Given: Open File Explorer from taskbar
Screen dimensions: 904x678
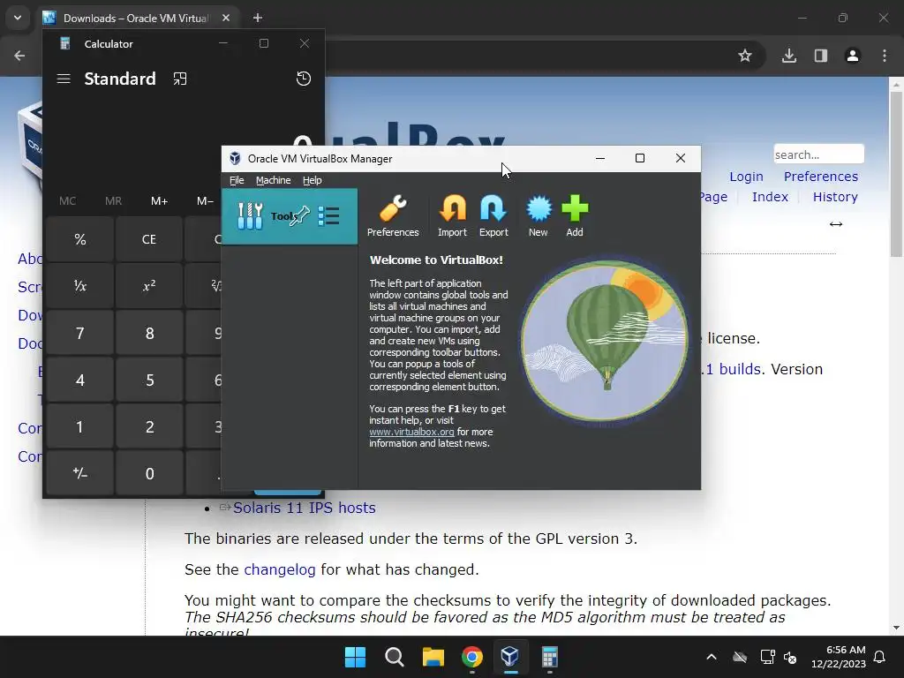Looking at the screenshot, I should click(433, 657).
